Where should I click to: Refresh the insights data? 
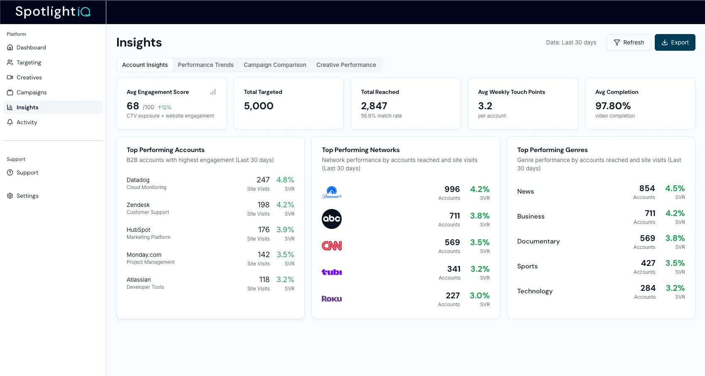(x=629, y=42)
